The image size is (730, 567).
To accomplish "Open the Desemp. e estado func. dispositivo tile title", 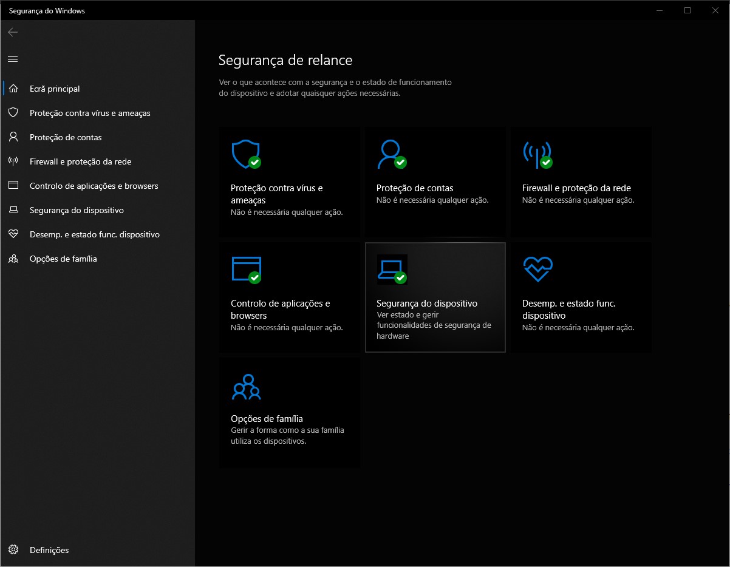I will click(x=569, y=310).
